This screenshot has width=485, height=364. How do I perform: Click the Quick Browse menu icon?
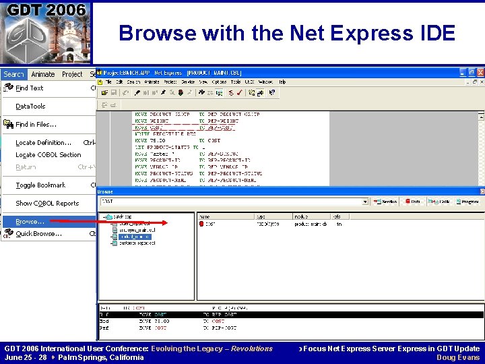click(8, 233)
